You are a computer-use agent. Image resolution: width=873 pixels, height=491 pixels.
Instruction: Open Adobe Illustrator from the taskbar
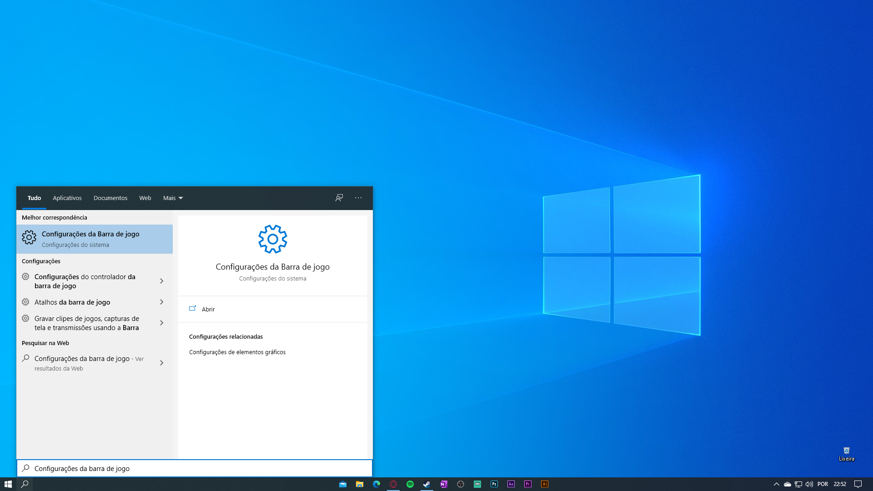[x=545, y=484]
